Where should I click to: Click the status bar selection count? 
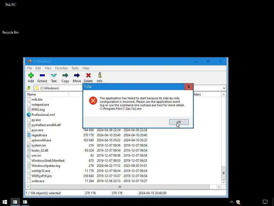click(43, 193)
